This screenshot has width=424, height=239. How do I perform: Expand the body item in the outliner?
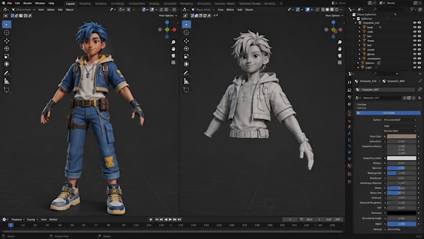360,27
